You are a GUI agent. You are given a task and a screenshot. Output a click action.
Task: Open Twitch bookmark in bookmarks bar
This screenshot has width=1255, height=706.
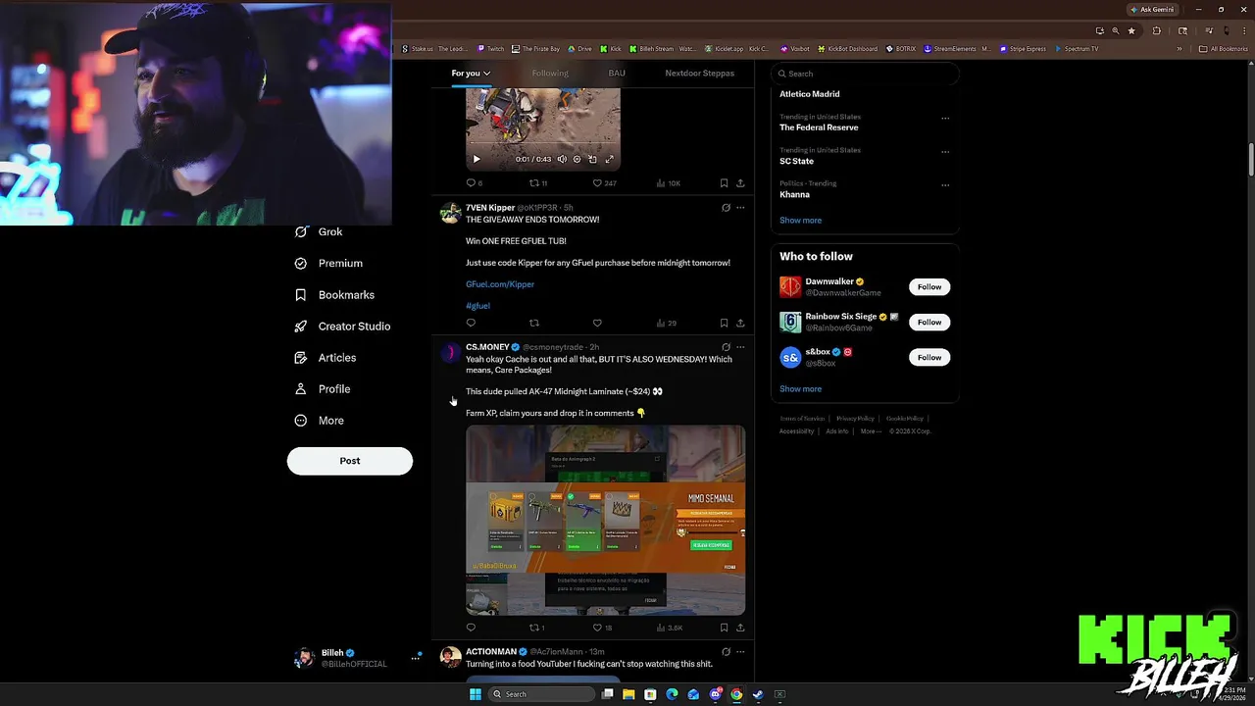coord(490,49)
